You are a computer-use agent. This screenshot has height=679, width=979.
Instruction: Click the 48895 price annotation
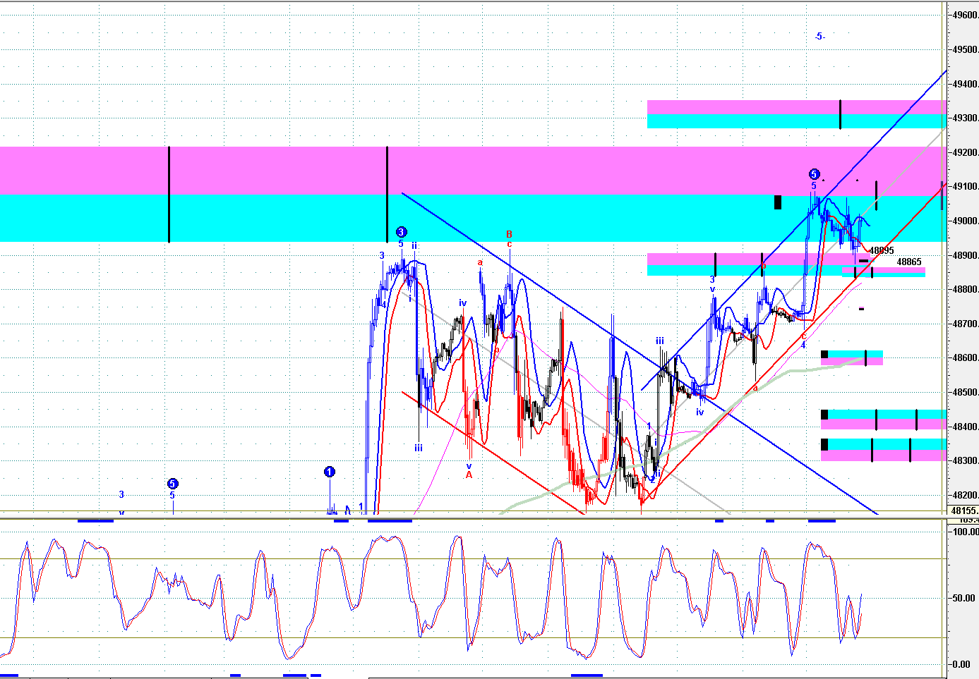(x=882, y=251)
